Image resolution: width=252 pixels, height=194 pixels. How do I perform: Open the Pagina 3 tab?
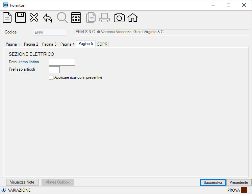(x=49, y=44)
